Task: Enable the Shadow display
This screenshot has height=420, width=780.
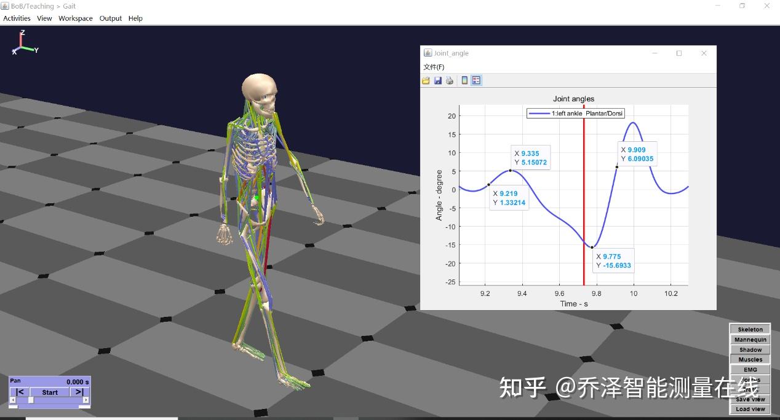Action: coord(749,349)
